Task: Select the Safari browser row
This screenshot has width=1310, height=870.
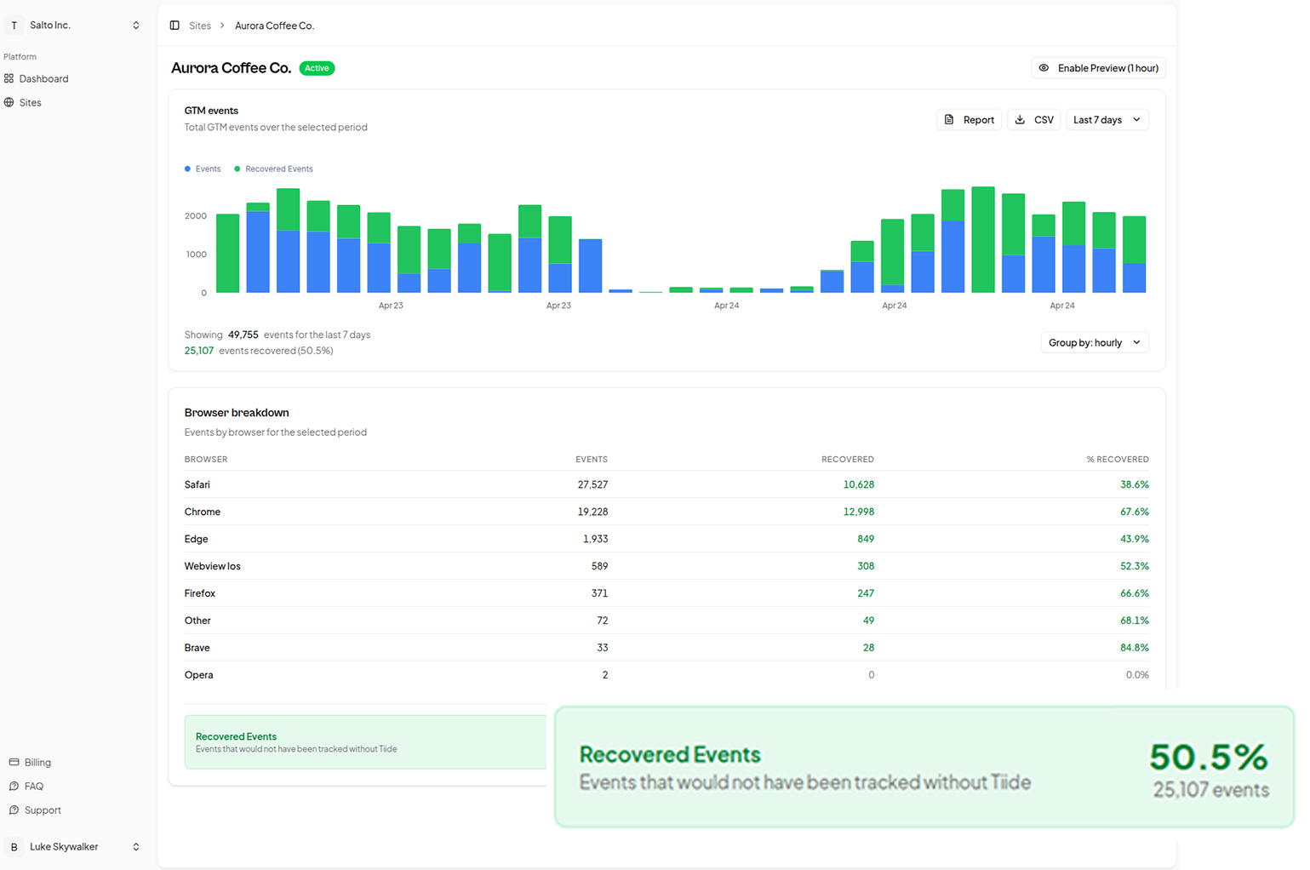Action: pos(666,484)
